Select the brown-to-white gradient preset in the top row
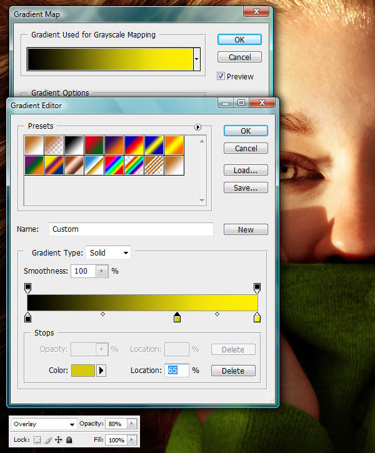Viewport: 375px width, 453px height. click(34, 146)
